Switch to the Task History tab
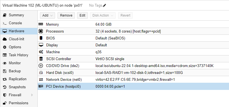229x107 pixels. point(19,55)
